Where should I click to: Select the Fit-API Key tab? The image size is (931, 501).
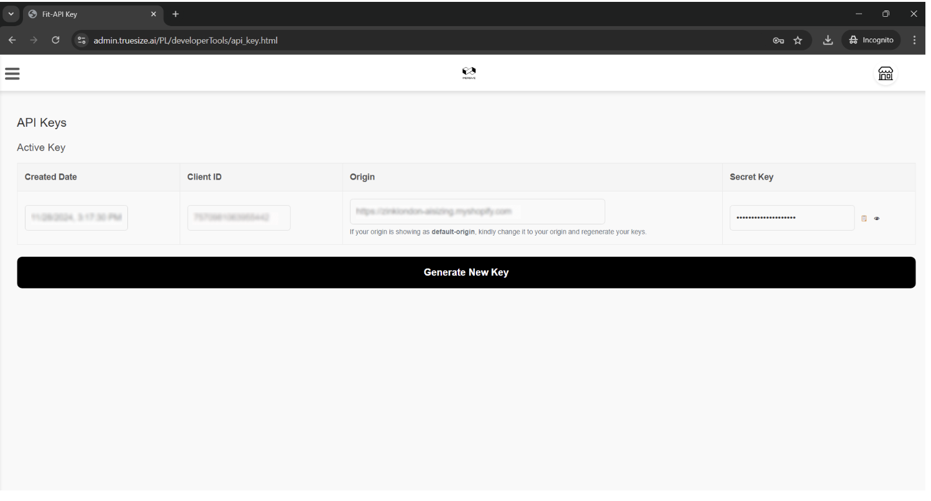(93, 14)
